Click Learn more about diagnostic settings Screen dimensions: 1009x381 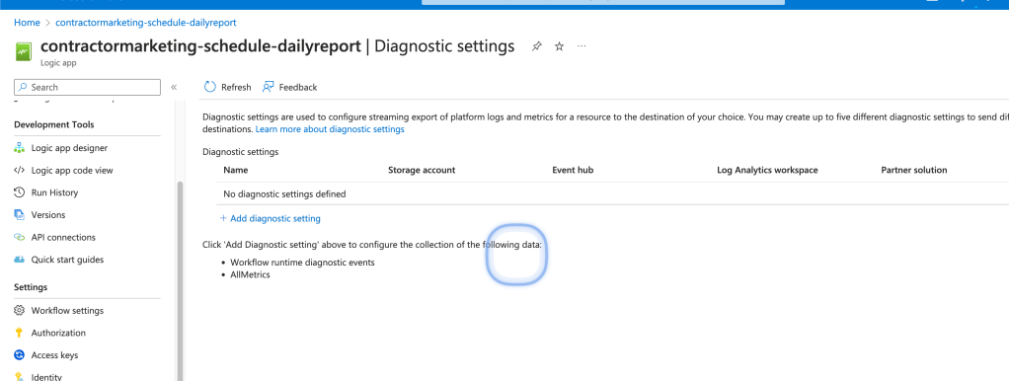tap(330, 129)
